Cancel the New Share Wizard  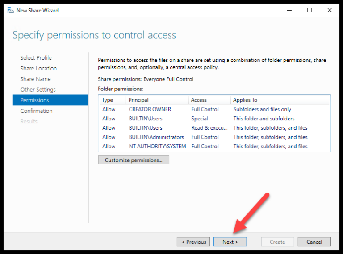click(x=314, y=242)
